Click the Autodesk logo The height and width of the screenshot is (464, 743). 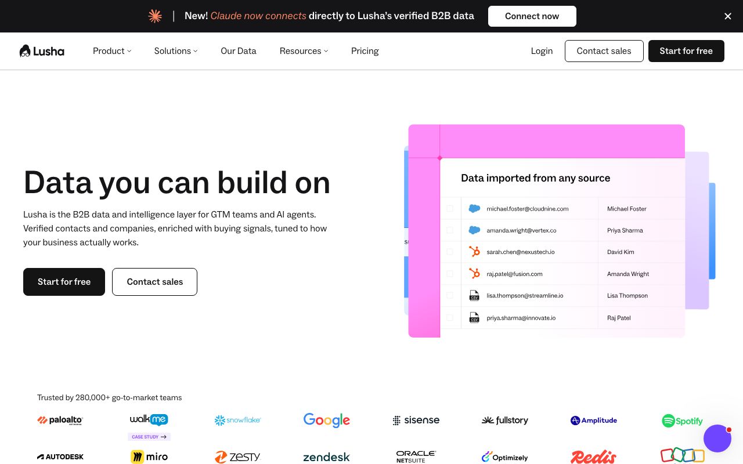coord(60,457)
